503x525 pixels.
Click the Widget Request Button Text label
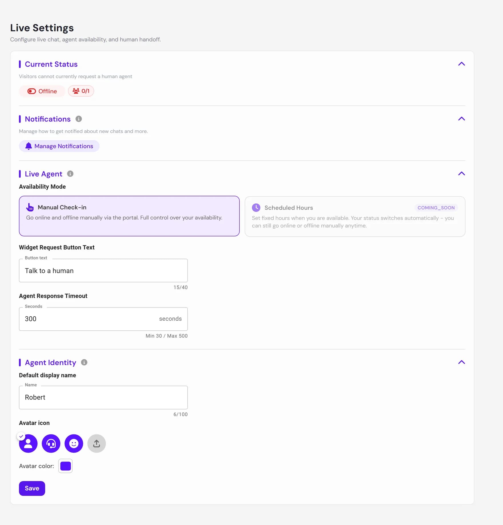coord(57,247)
